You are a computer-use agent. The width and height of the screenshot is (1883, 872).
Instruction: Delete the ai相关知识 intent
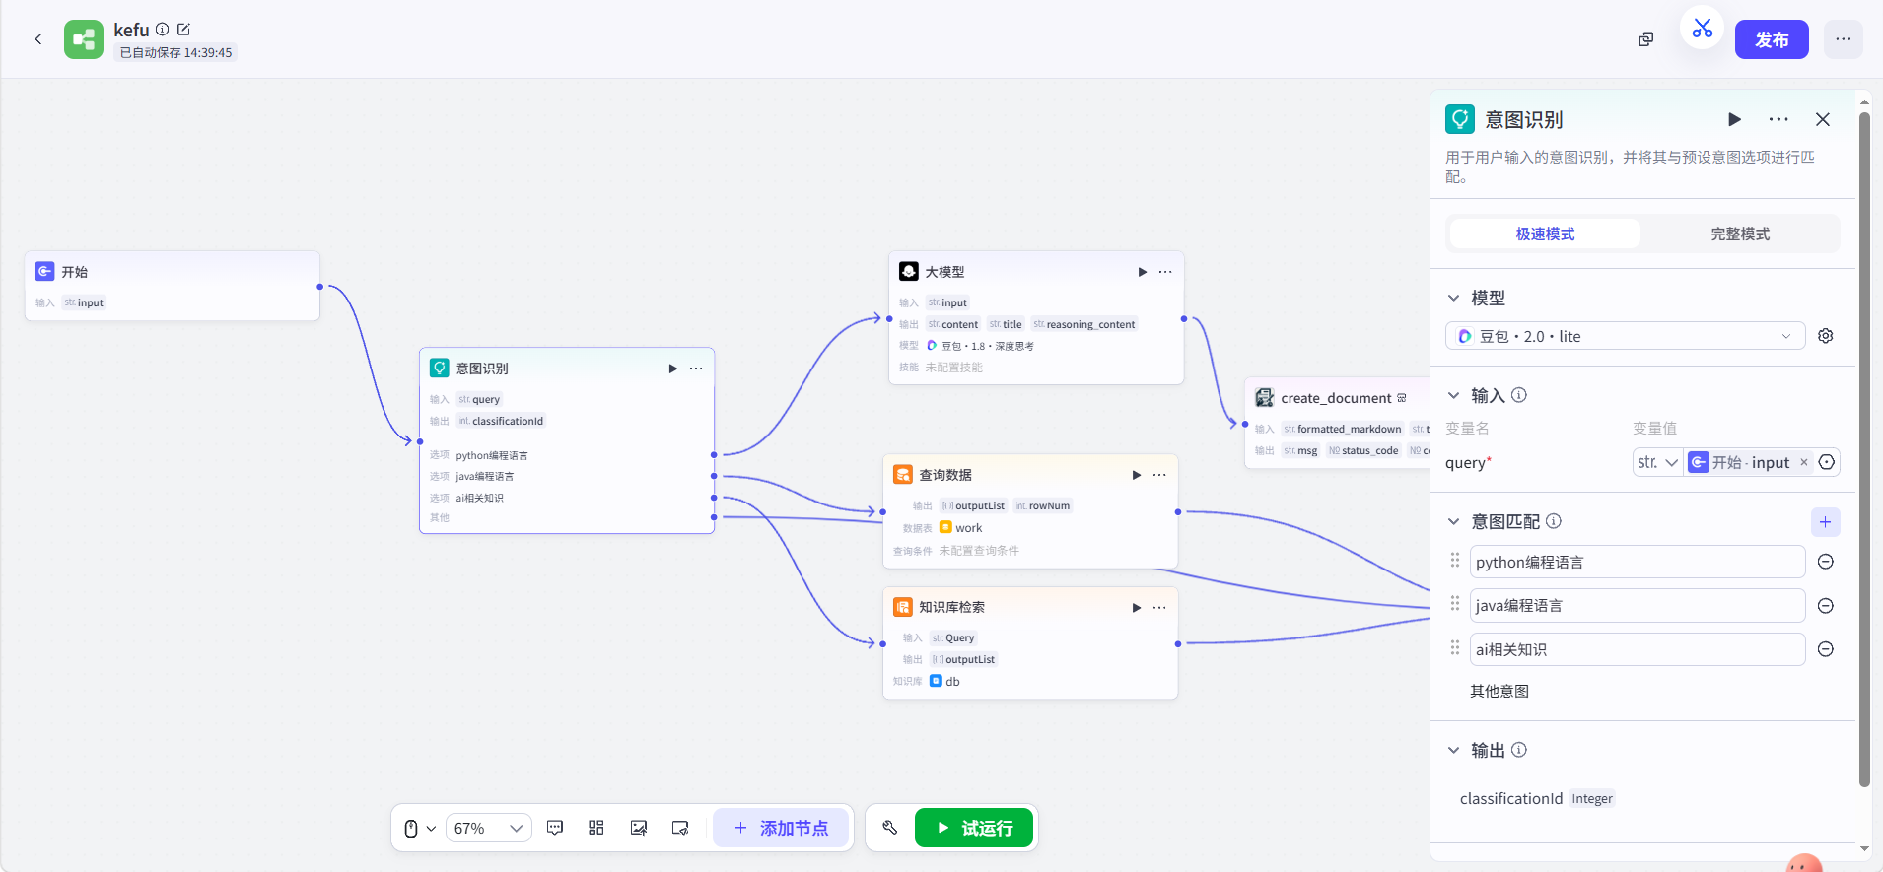(1826, 649)
